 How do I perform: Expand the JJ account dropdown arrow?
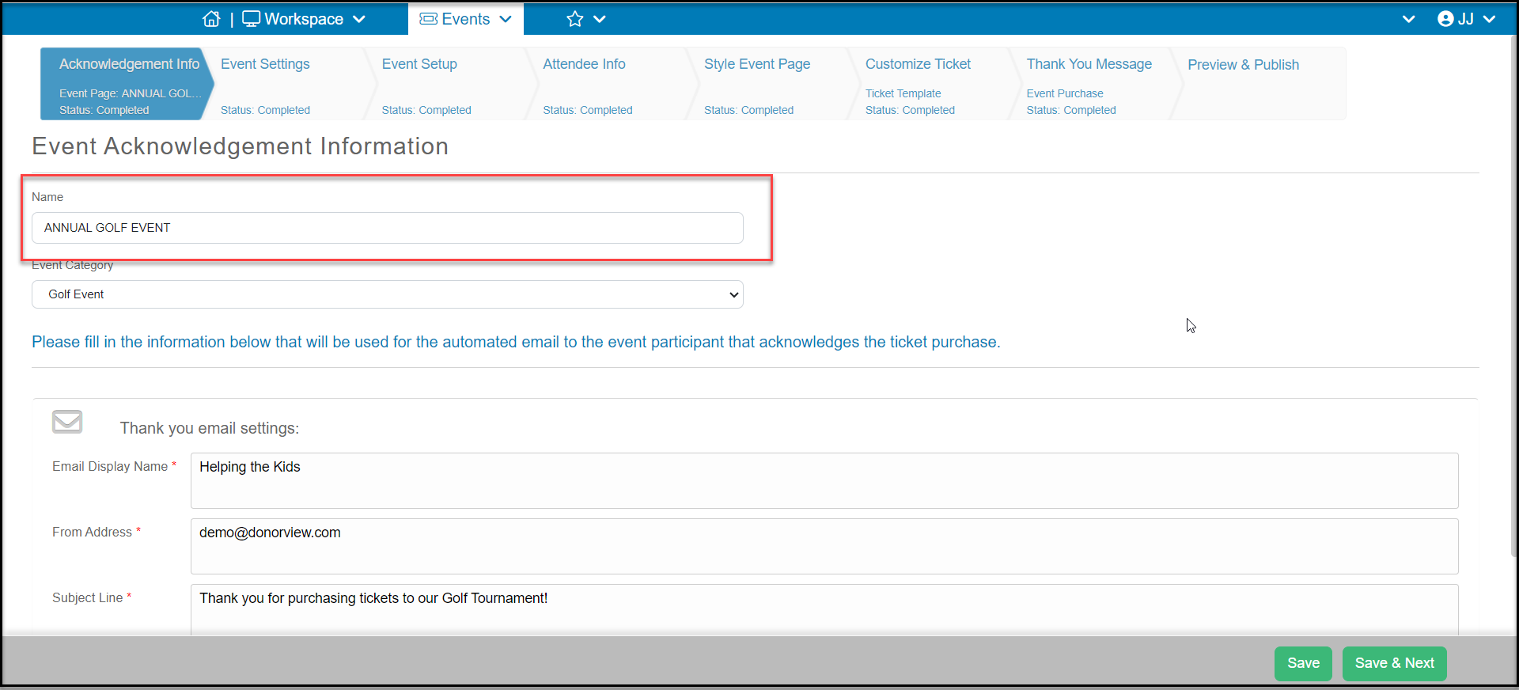click(1490, 19)
